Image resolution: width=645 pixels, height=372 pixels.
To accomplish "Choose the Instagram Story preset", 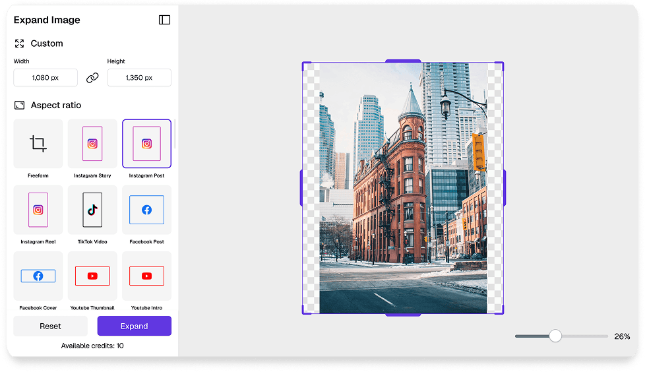I will (92, 144).
